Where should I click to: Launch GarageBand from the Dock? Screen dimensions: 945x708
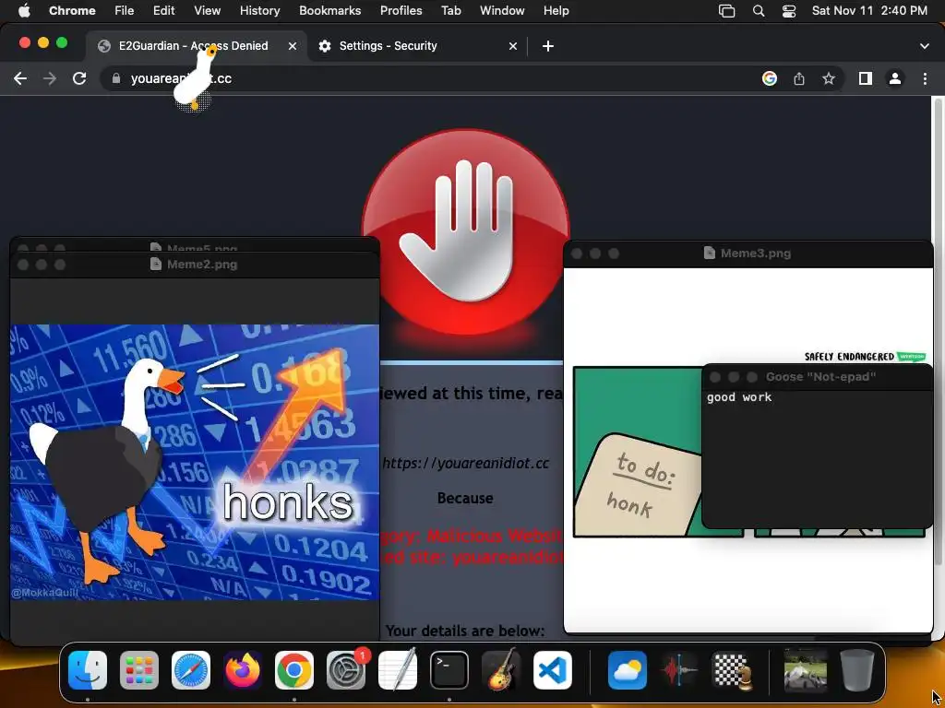coord(501,669)
